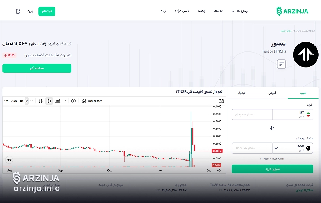Image resolution: width=321 pixels, height=203 pixels.
Task: Click the IRT toman currency selector
Action: coord(292,115)
